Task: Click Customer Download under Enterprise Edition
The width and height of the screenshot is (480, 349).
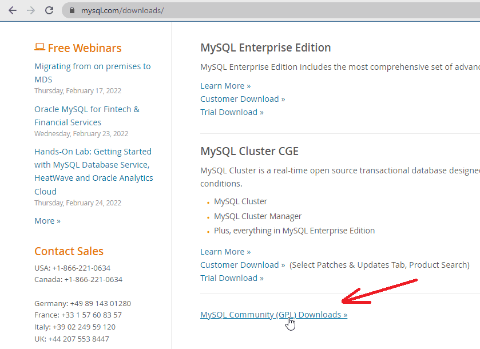Action: [243, 99]
